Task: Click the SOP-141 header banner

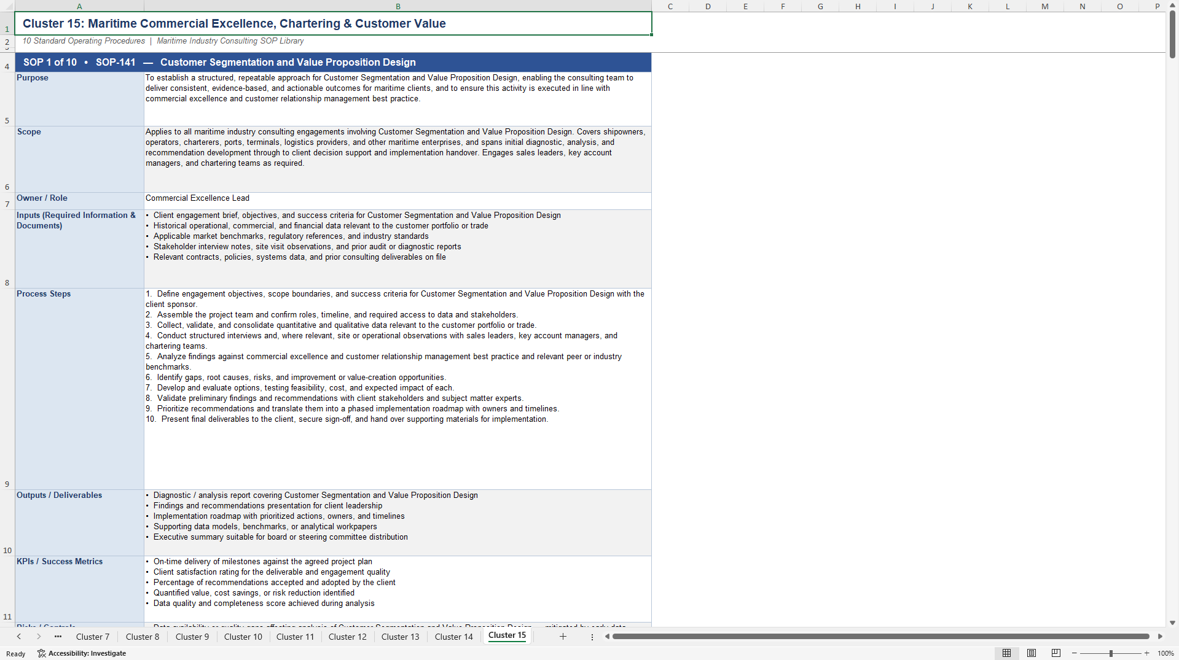Action: pyautogui.click(x=333, y=62)
